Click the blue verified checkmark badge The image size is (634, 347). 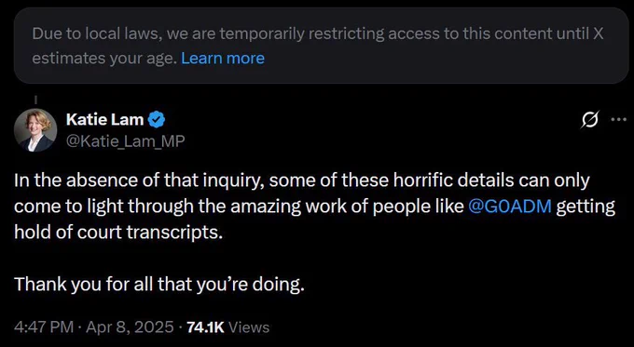(157, 119)
